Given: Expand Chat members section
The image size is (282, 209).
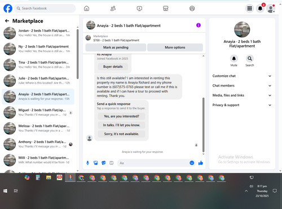Looking at the screenshot, I should 242,86.
